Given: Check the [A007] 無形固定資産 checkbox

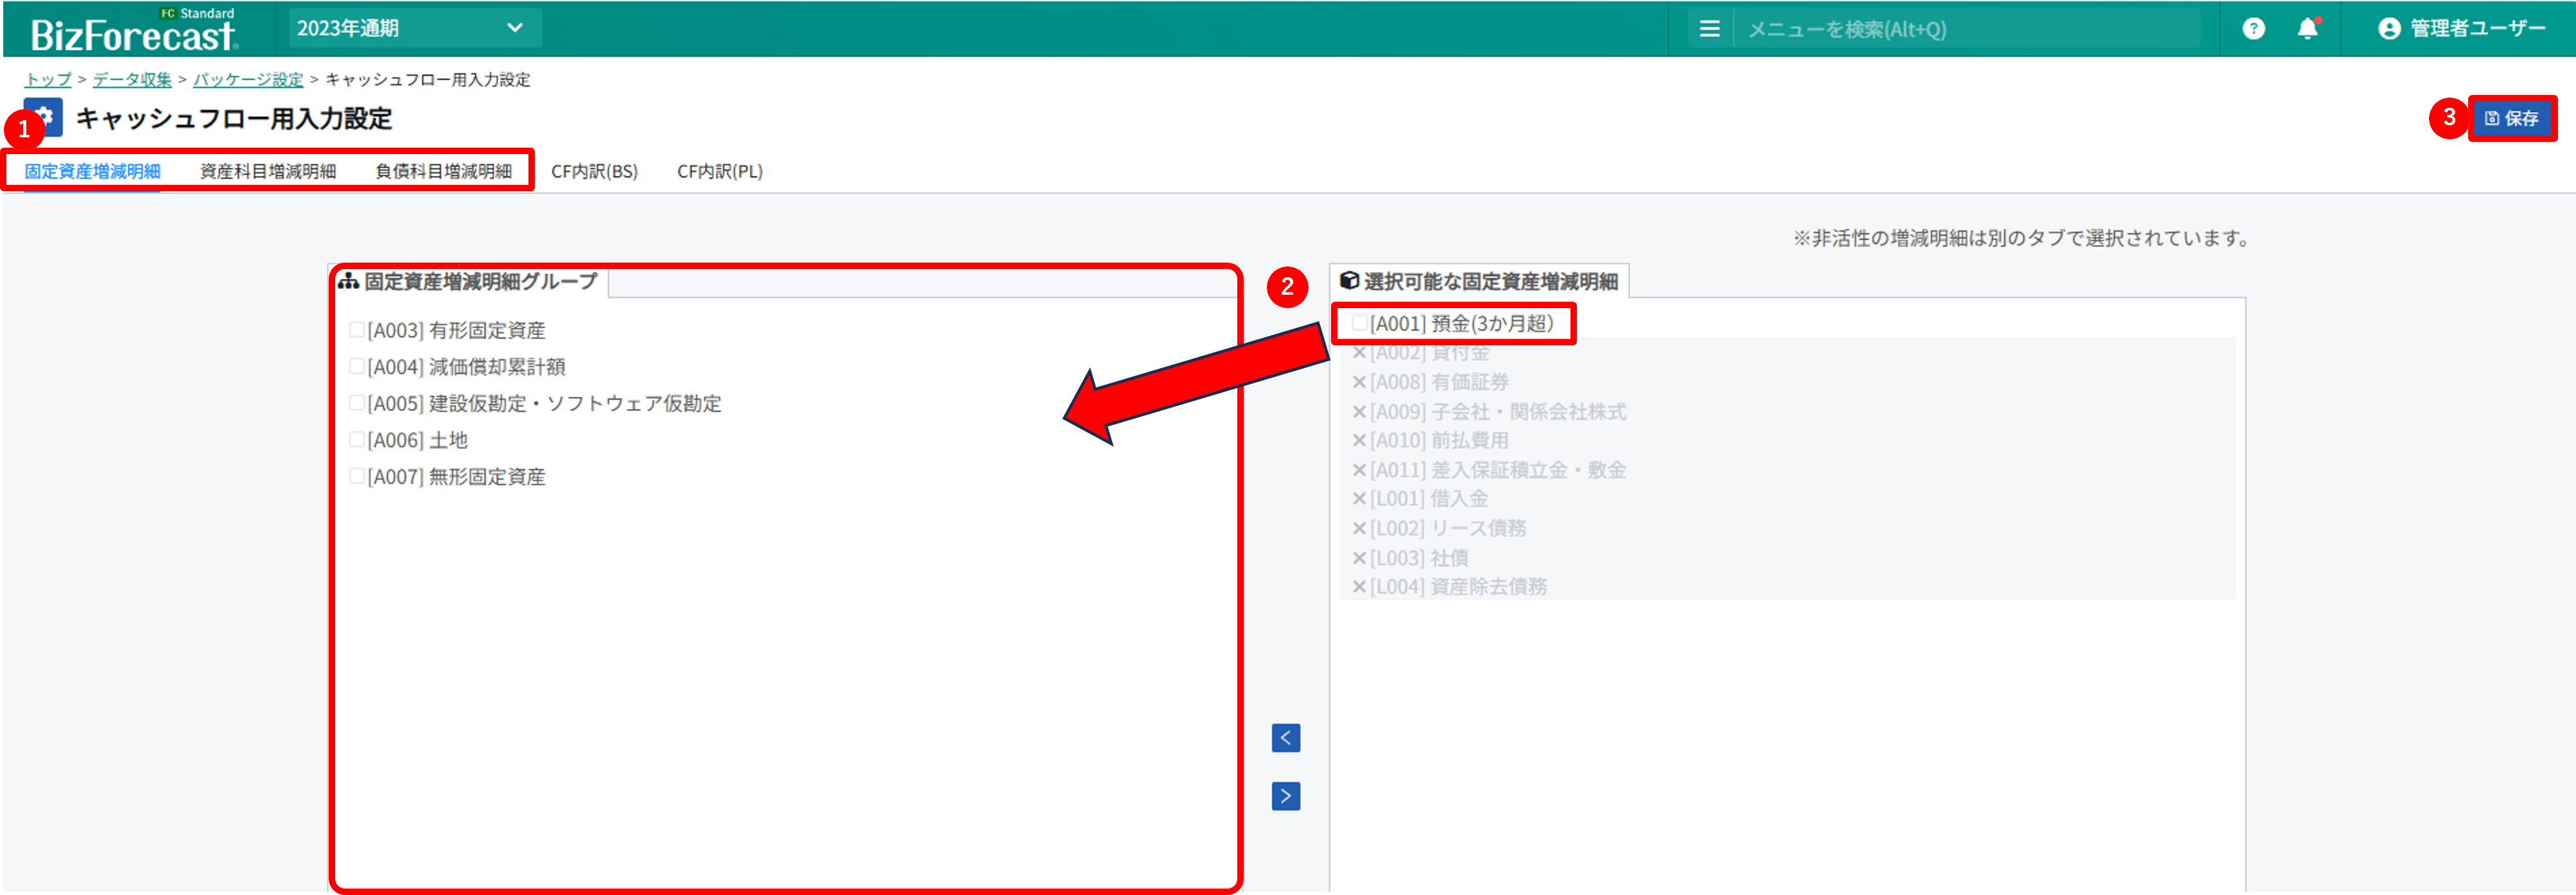Looking at the screenshot, I should click(356, 477).
